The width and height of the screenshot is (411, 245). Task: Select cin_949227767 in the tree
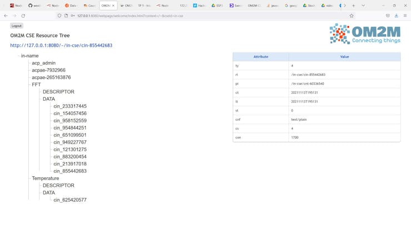coord(70,142)
